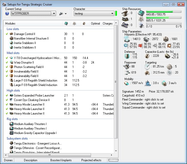Click the Warp Disruptor II module icon
187x164 pixels.
coord(11,62)
